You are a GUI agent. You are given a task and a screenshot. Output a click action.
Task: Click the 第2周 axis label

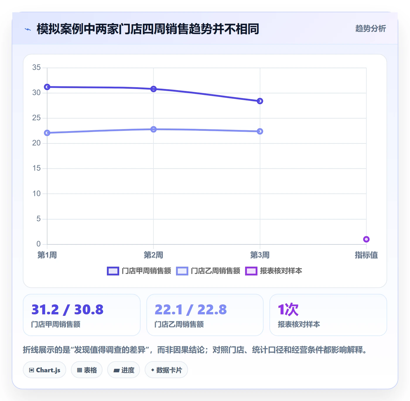(x=153, y=255)
